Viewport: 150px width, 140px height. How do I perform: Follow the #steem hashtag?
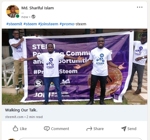pos(30,24)
